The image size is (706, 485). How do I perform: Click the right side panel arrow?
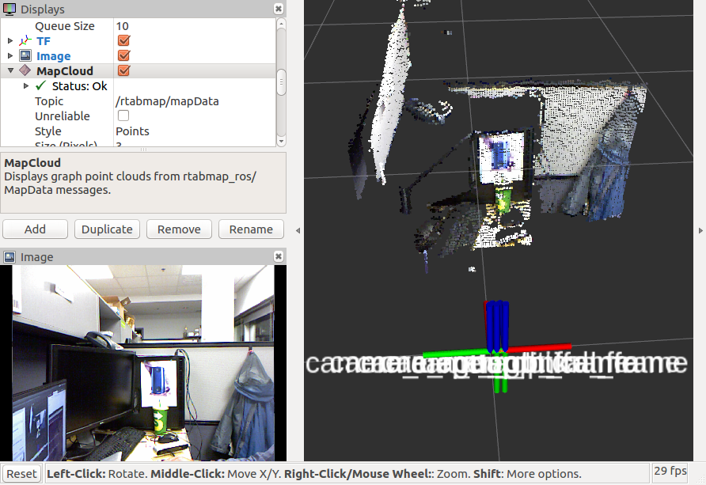[x=701, y=230]
